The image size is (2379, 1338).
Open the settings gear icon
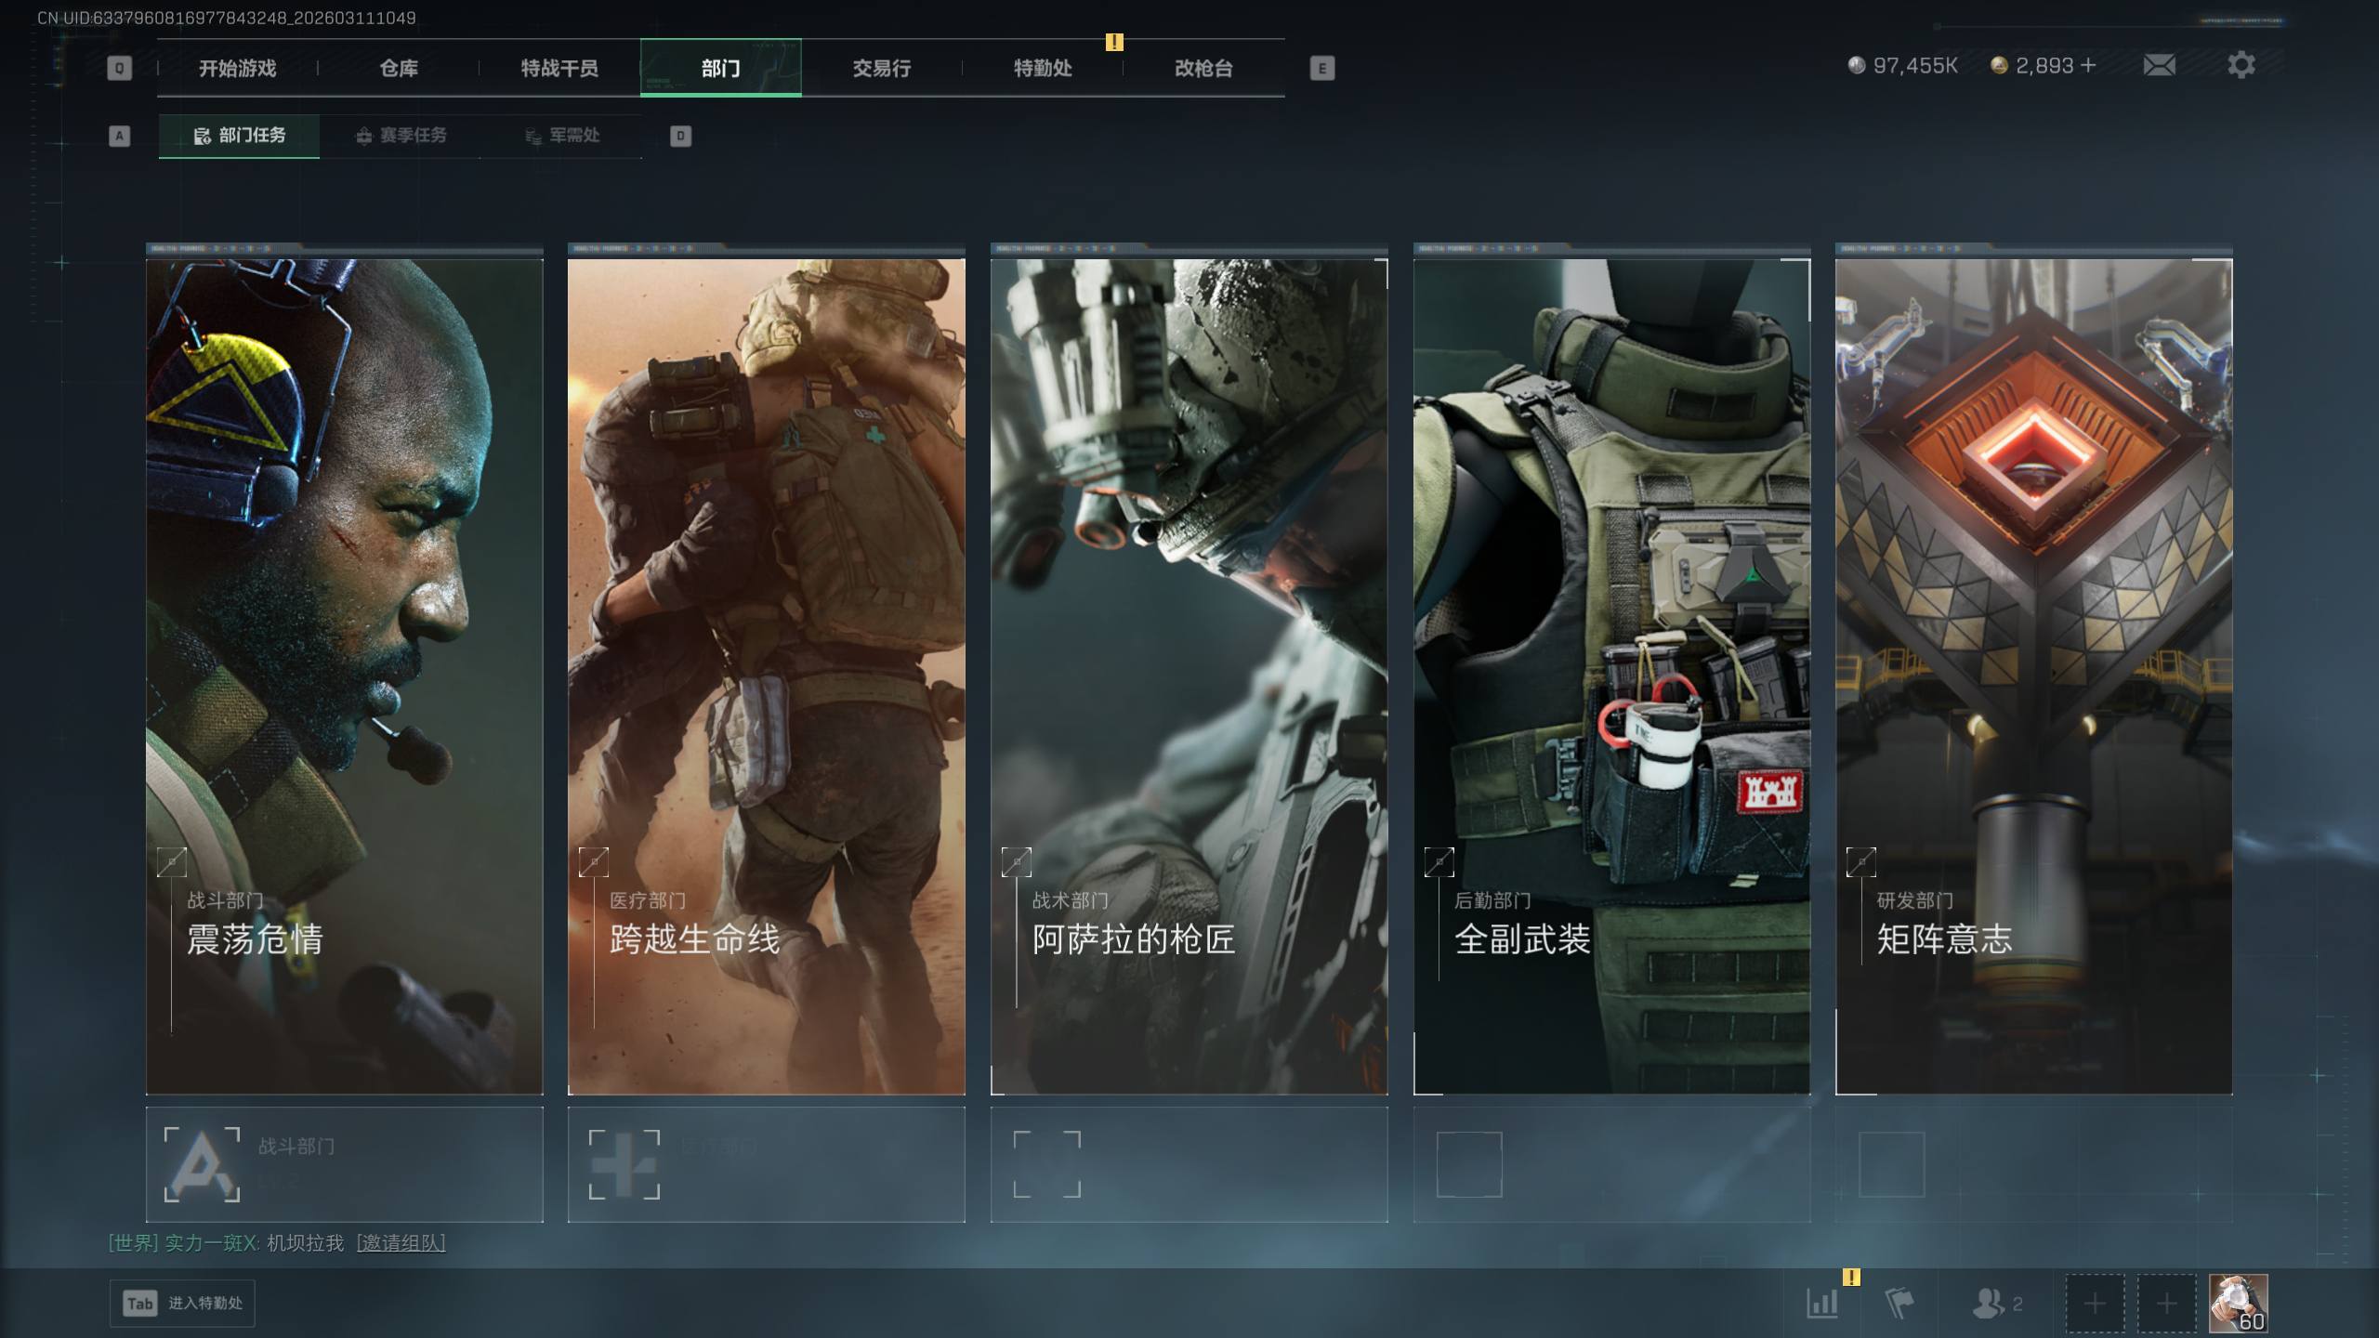tap(2241, 65)
